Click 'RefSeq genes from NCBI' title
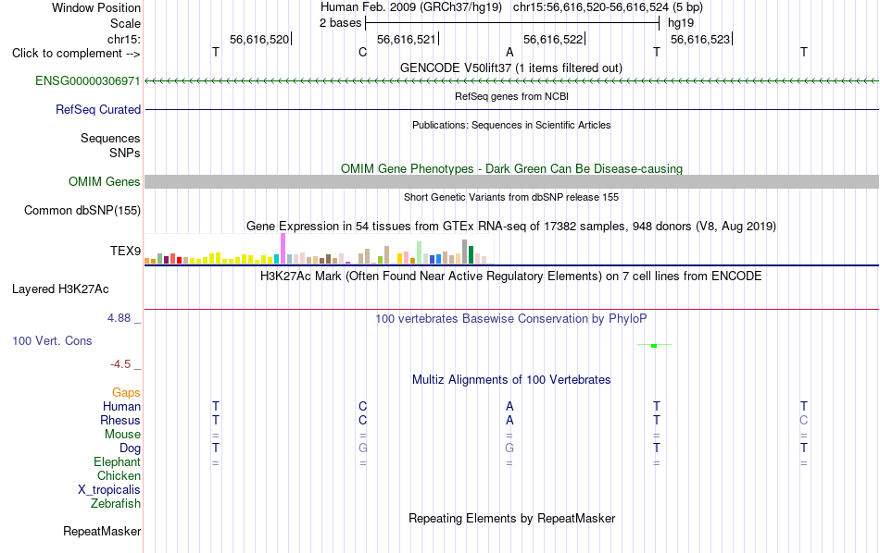 click(511, 96)
